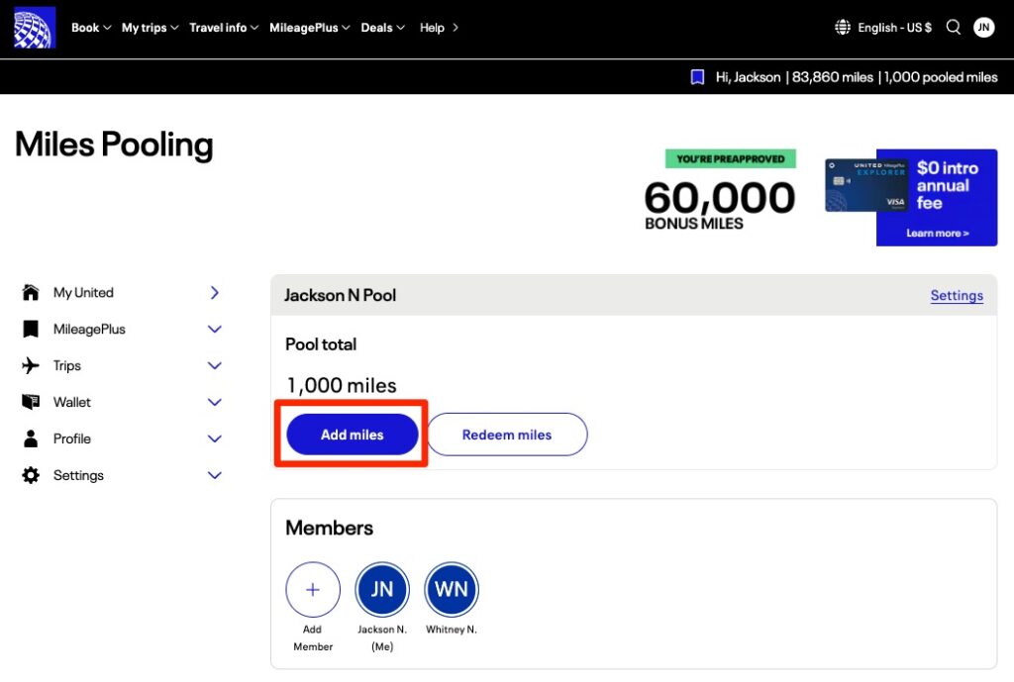Select Whitney N.'s member avatar
This screenshot has height=682, width=1014.
point(452,589)
